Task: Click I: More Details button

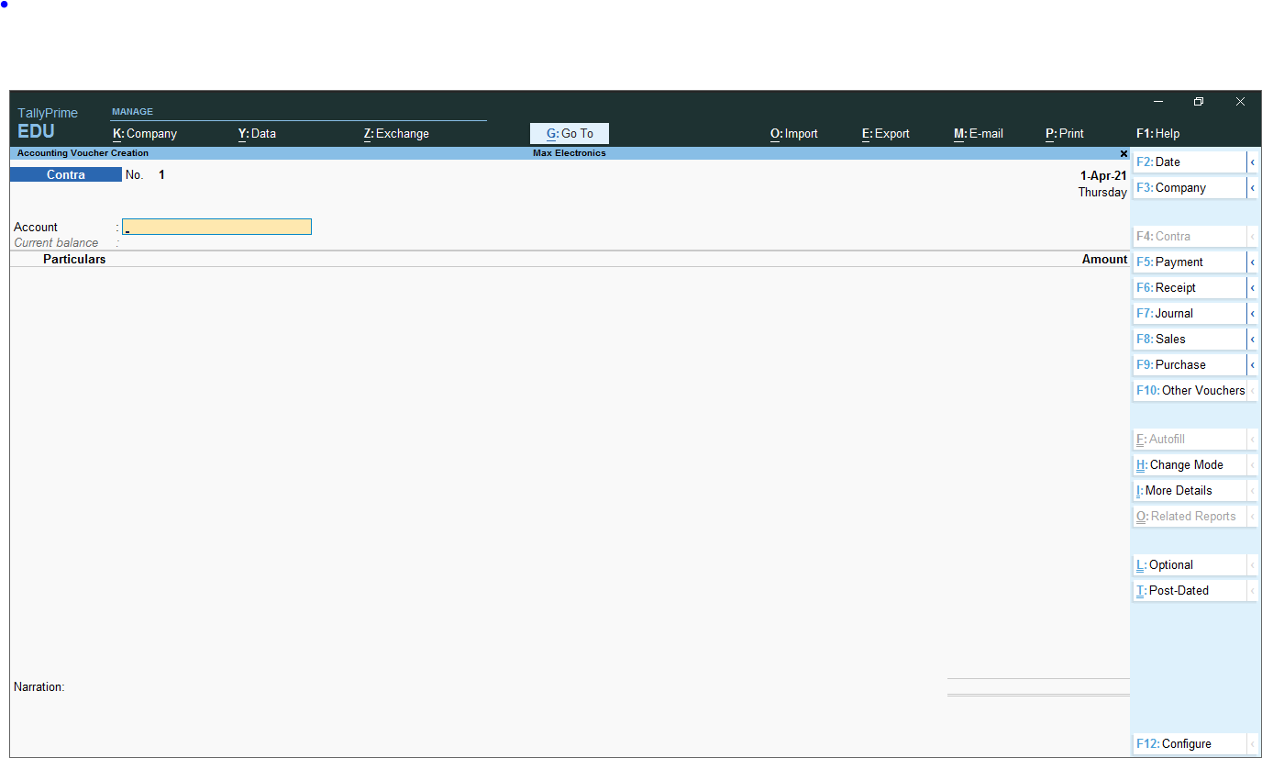Action: click(x=1190, y=490)
